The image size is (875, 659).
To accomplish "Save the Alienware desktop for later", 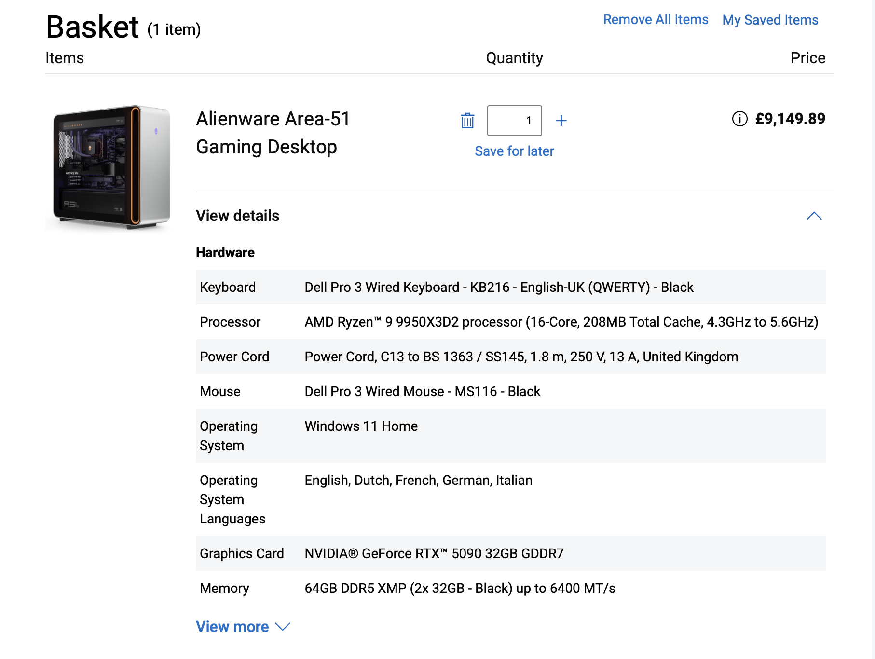I will point(514,151).
